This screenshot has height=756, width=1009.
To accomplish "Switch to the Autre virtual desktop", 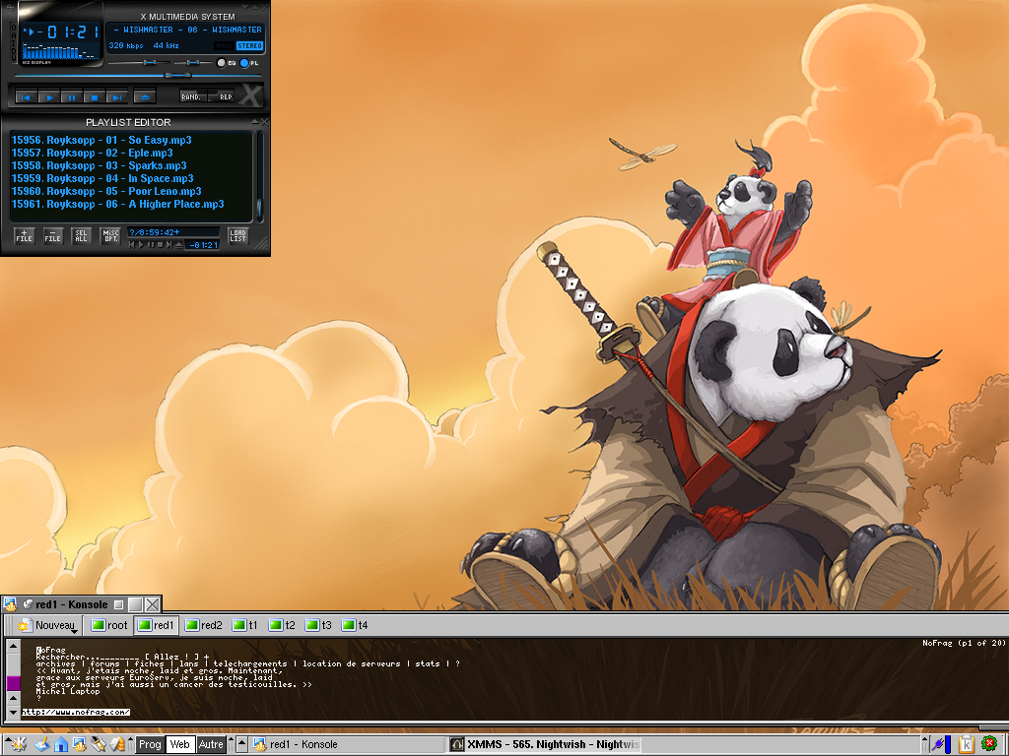I will tap(211, 744).
